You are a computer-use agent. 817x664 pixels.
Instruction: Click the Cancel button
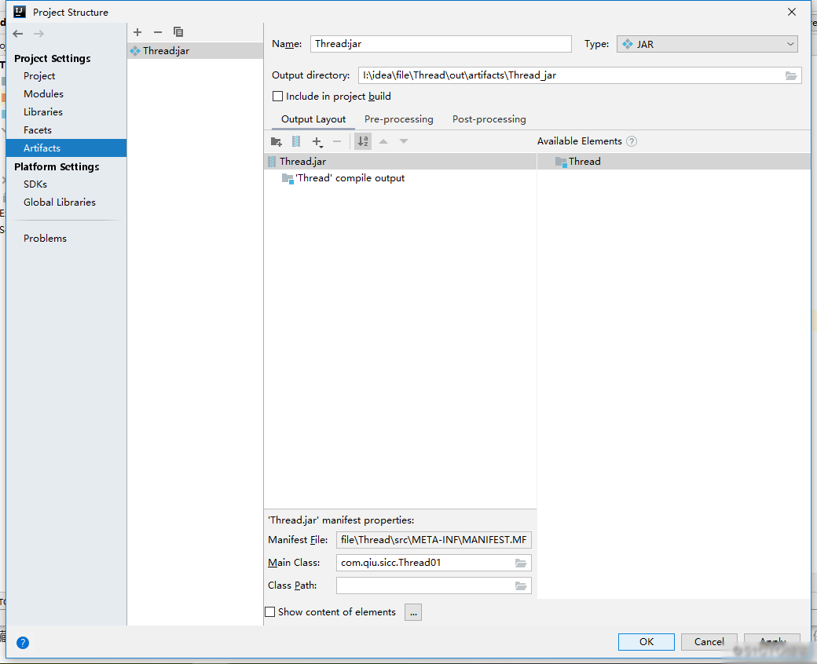click(709, 641)
